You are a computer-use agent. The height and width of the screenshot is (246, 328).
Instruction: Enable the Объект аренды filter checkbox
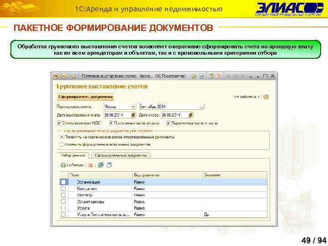coord(63,202)
